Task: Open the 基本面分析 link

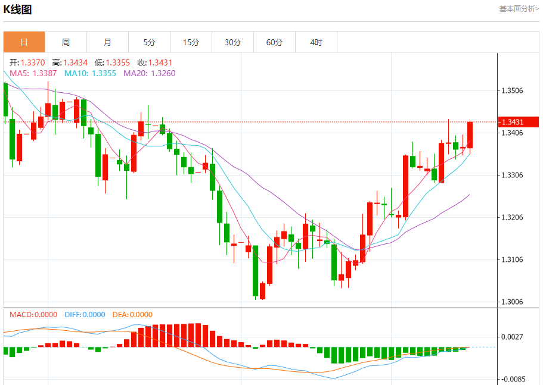Action: click(x=519, y=9)
